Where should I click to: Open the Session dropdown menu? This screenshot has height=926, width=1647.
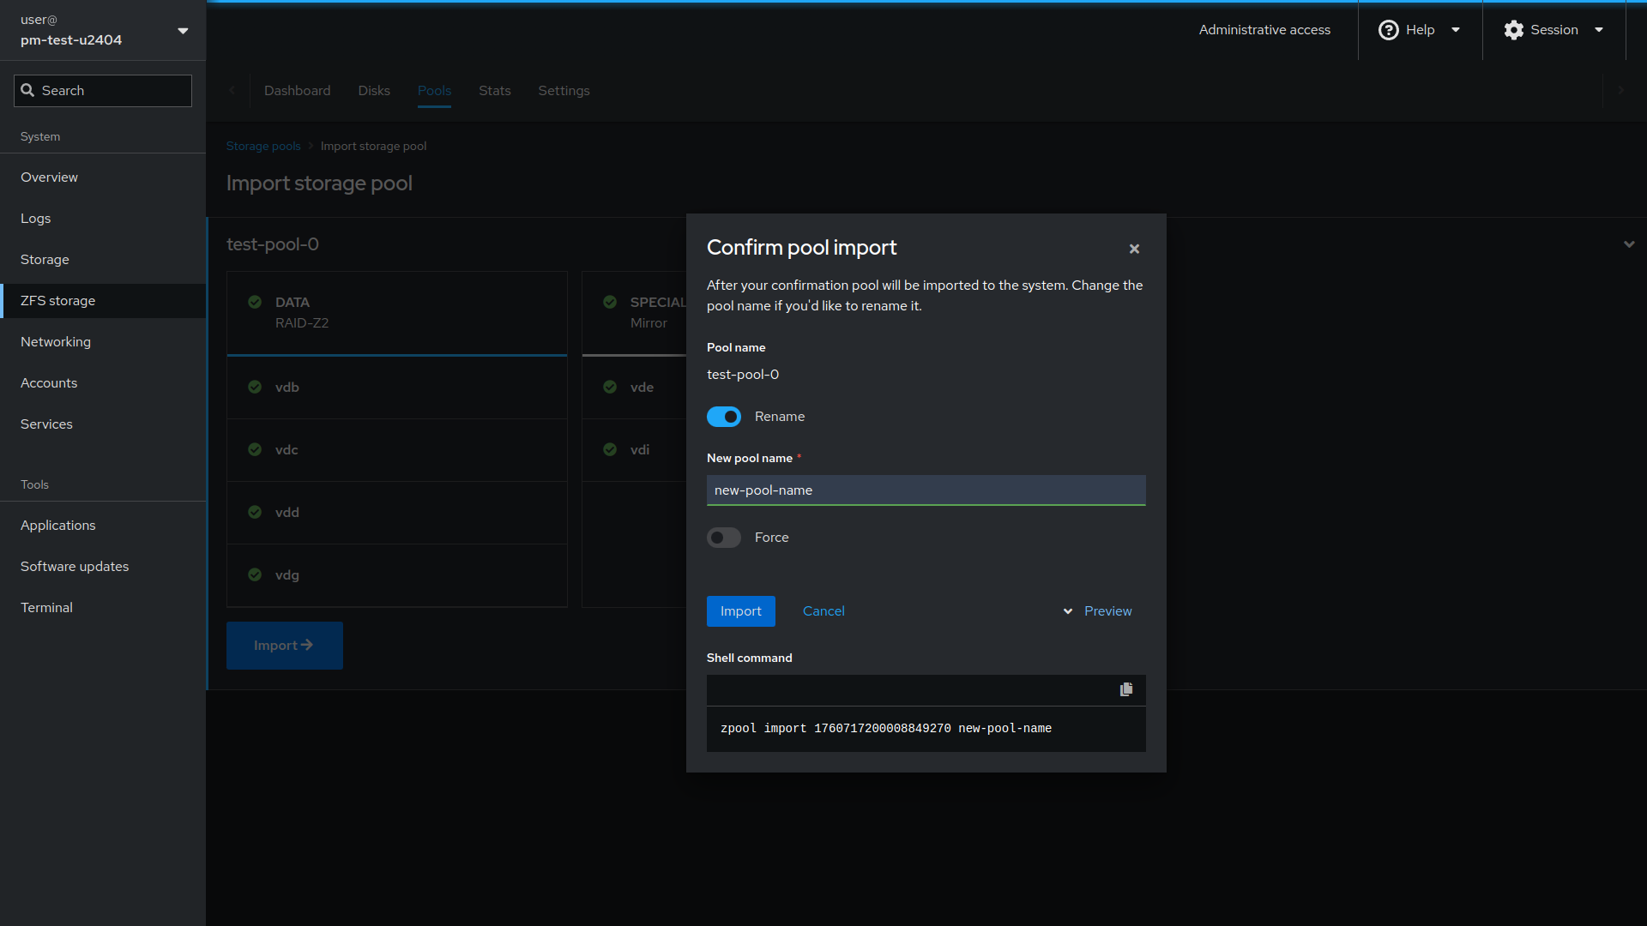click(x=1599, y=30)
